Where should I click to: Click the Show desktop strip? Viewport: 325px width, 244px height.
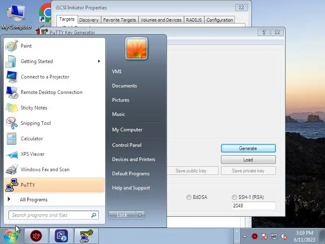tap(322, 236)
